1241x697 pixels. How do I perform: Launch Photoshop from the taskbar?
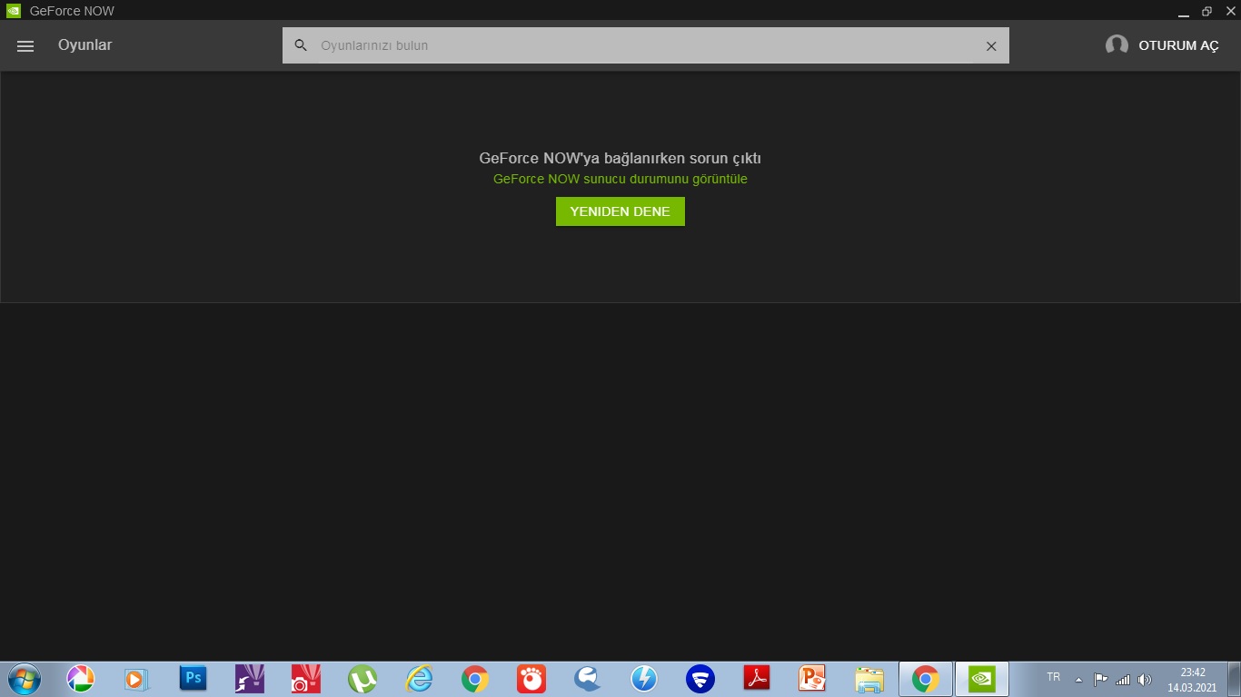click(x=193, y=678)
